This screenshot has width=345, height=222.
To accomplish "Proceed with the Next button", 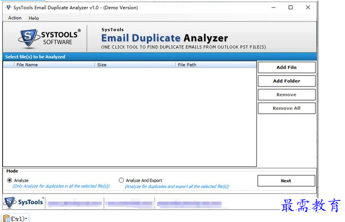I will tap(286, 181).
